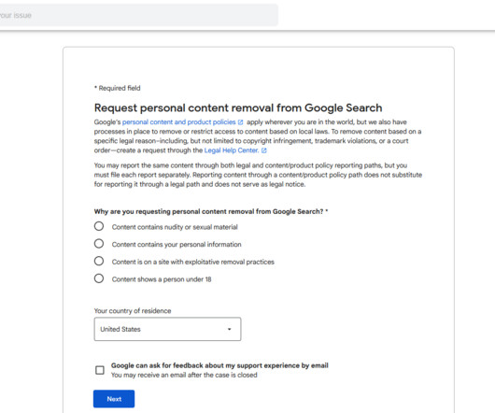Click the 'Request personal content removal' heading
The width and height of the screenshot is (495, 413).
click(x=238, y=108)
